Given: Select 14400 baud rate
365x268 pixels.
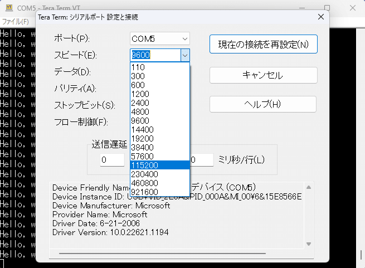Looking at the screenshot, I should [x=160, y=130].
